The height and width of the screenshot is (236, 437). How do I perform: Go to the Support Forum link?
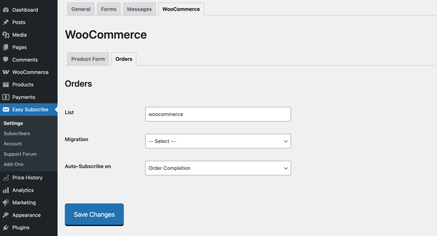pos(20,154)
